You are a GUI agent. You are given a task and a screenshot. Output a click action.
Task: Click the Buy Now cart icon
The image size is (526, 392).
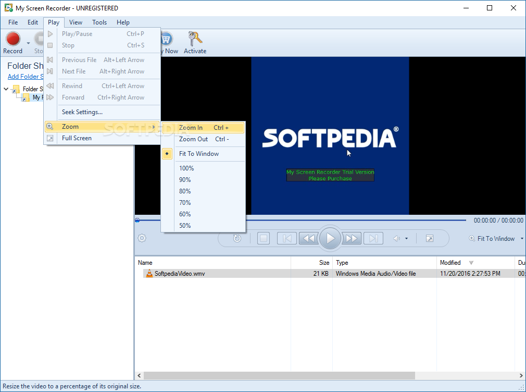(x=167, y=39)
